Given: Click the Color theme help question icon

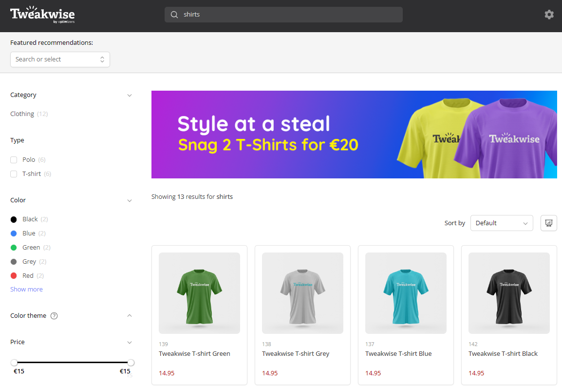Looking at the screenshot, I should (x=54, y=315).
